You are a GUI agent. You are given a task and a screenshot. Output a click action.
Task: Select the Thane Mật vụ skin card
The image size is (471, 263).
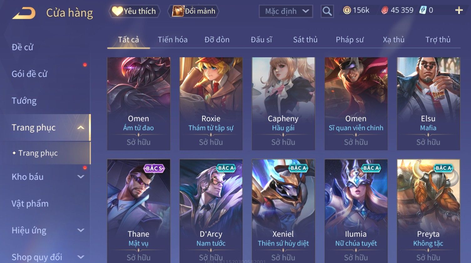pos(139,211)
